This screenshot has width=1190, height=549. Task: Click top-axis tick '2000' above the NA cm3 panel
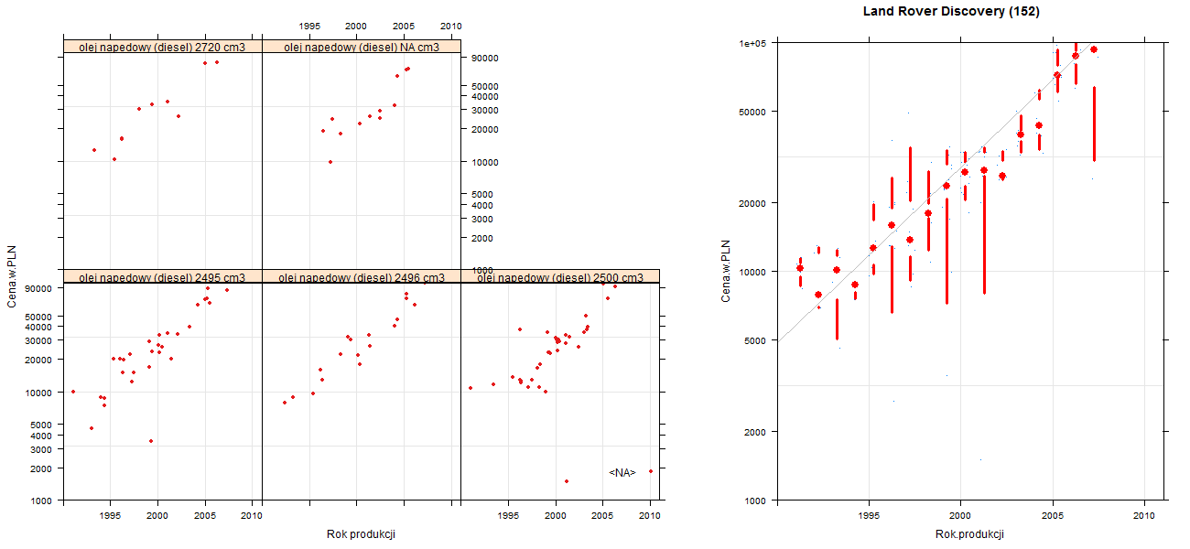(x=356, y=26)
